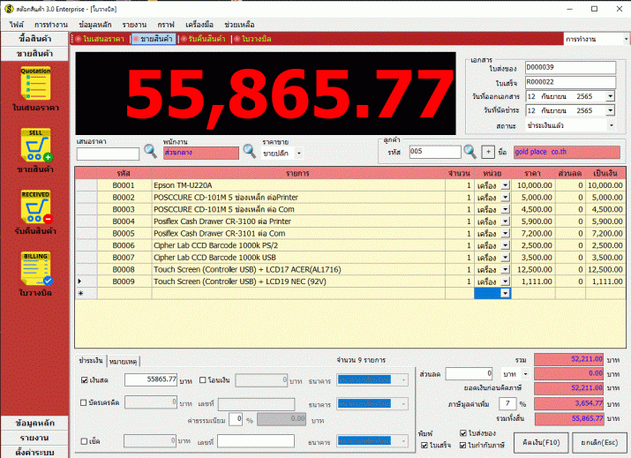Image resolution: width=631 pixels, height=458 pixels.
Task: Toggle the credit card checkbox
Action: coord(84,402)
